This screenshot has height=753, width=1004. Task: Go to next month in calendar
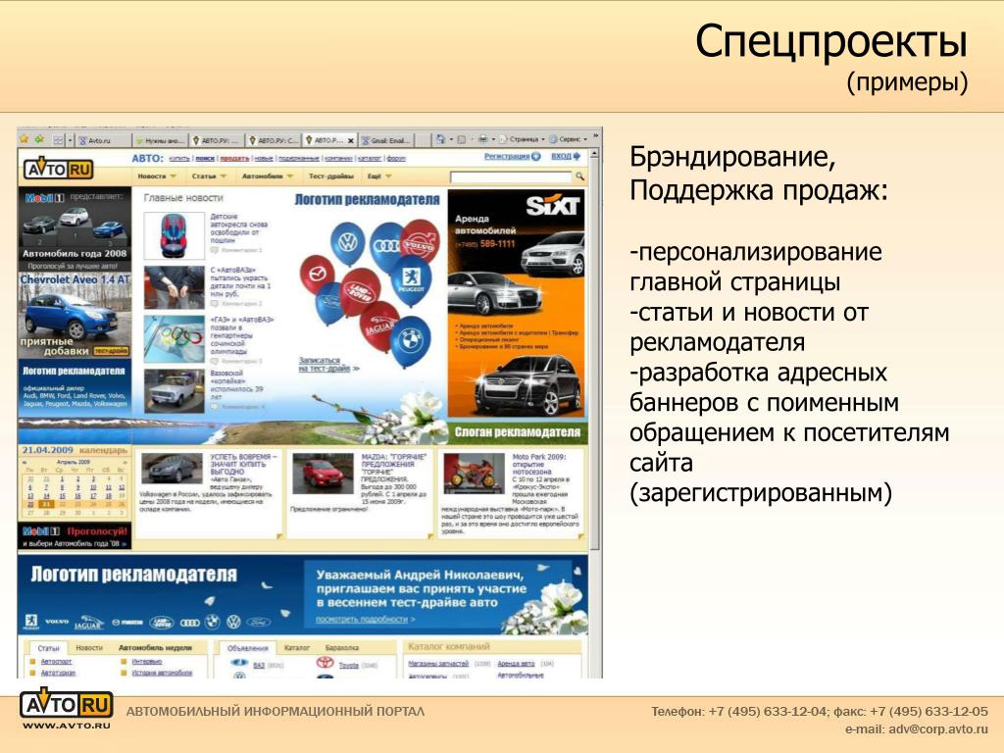pyautogui.click(x=125, y=462)
